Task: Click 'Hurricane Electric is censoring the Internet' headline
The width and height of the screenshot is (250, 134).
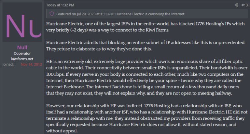Action: [x=150, y=14]
